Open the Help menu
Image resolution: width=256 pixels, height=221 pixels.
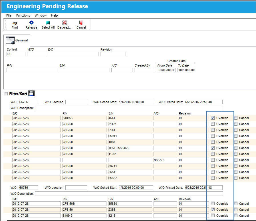point(54,15)
